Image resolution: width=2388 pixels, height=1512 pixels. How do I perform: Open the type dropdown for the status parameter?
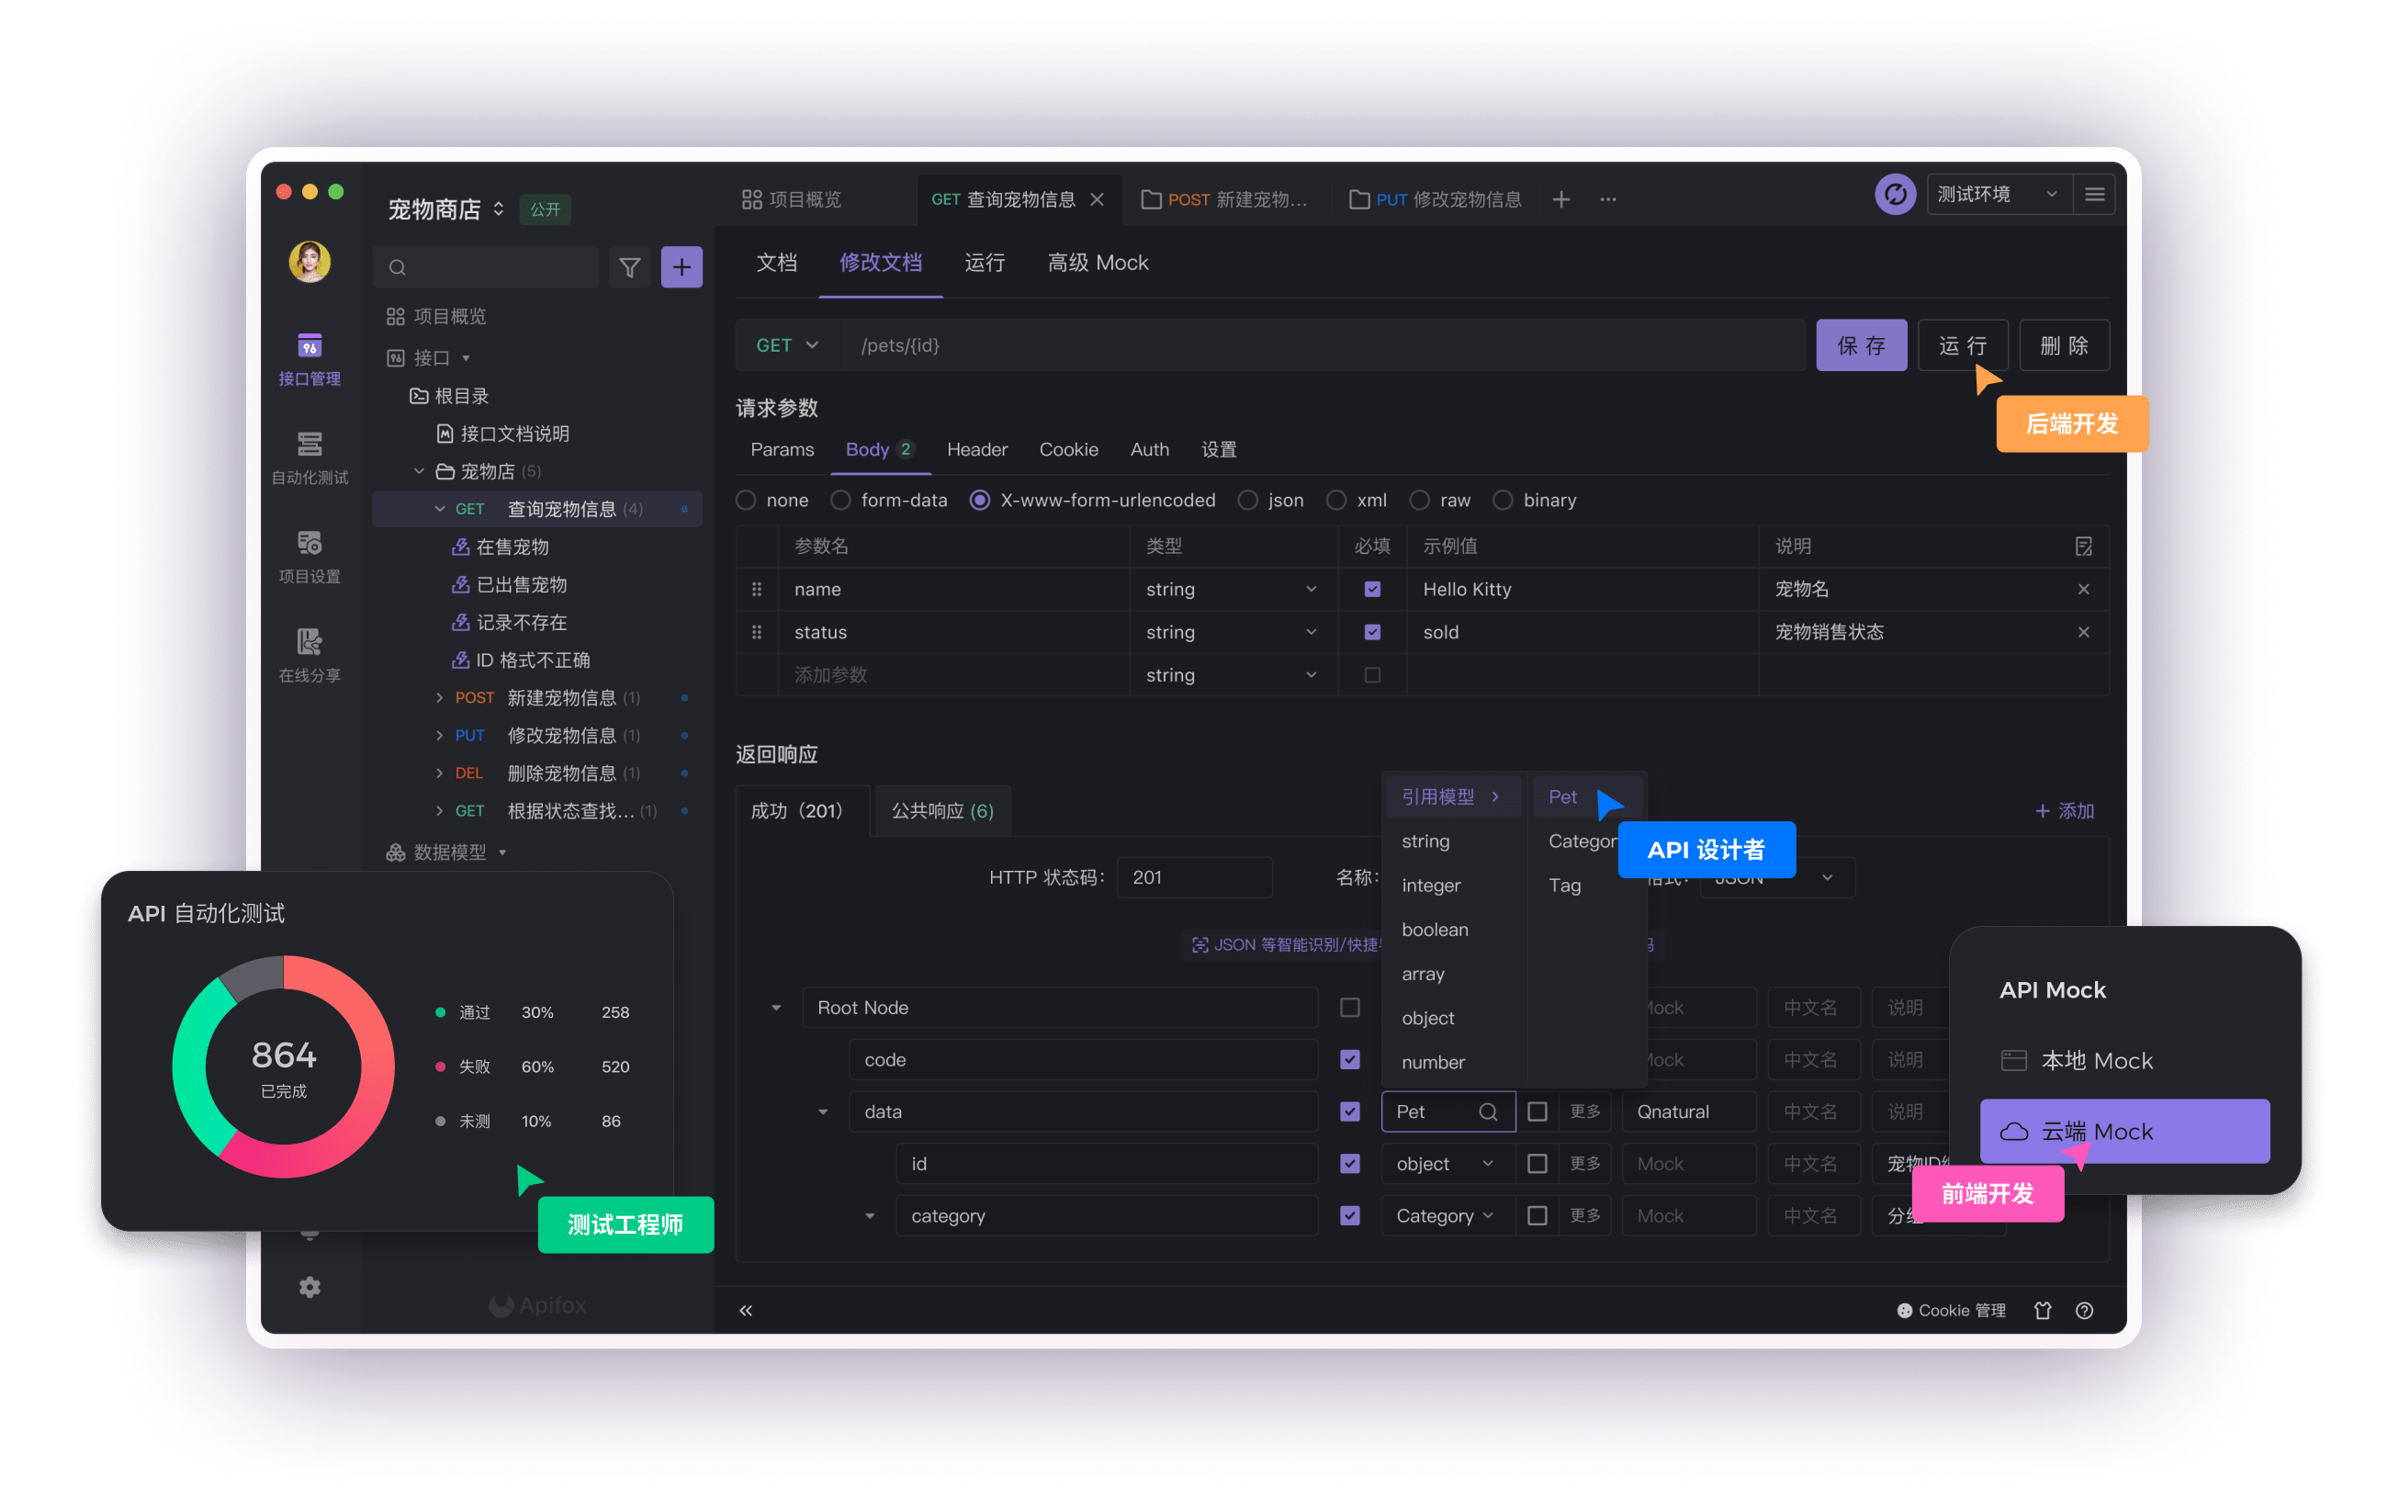tap(1311, 632)
